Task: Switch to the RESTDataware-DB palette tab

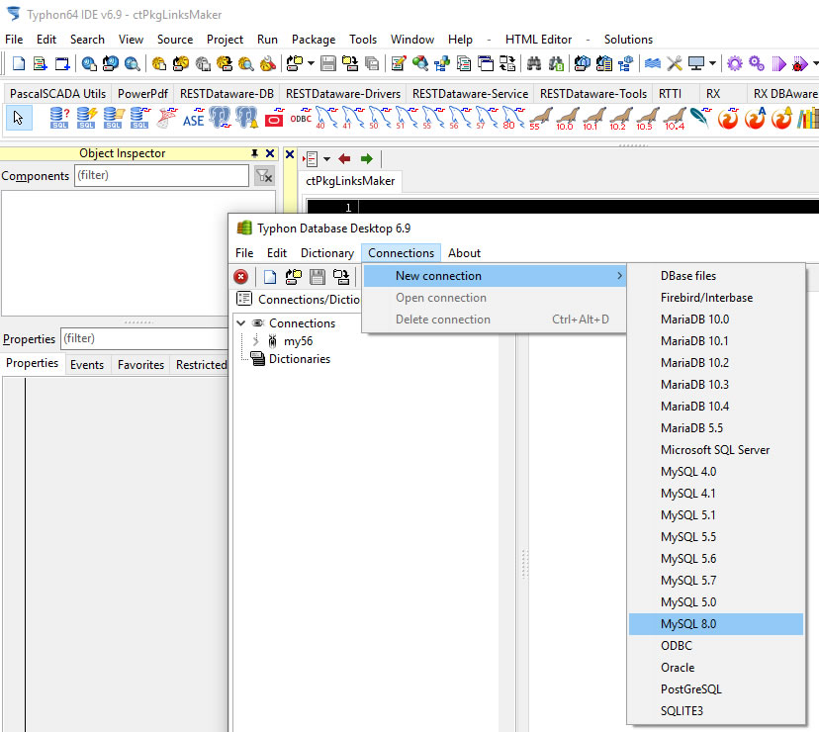Action: point(227,94)
